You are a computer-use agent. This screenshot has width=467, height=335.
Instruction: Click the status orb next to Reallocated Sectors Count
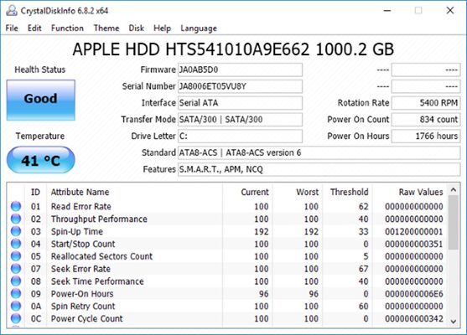coord(16,256)
